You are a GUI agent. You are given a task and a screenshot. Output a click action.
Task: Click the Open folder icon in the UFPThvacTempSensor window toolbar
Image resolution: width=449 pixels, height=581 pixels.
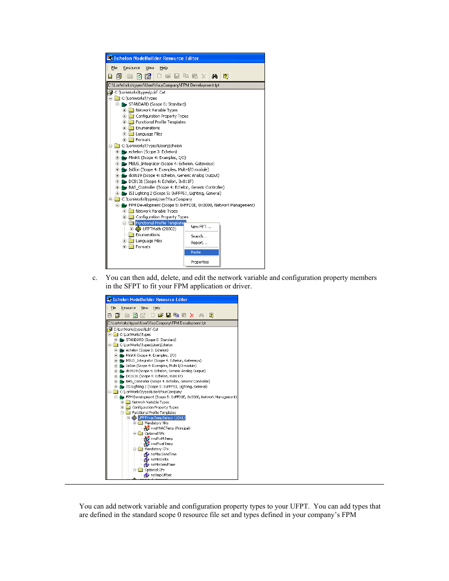pyautogui.click(x=160, y=315)
